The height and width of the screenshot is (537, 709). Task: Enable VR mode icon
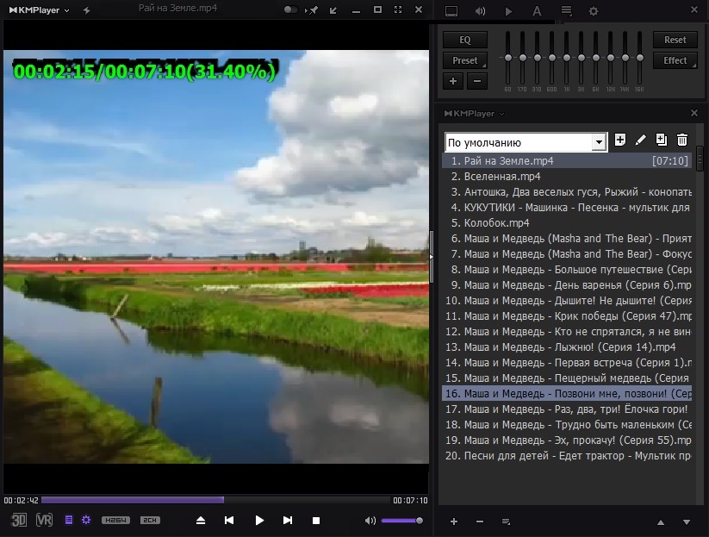44,520
